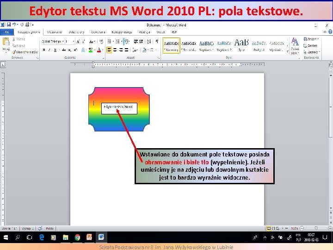Screen dimensions: 333x250
Task: Select Center paragraph alignment
Action: click(x=115, y=50)
